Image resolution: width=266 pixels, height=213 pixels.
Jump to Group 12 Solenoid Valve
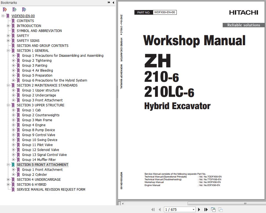point(41,150)
